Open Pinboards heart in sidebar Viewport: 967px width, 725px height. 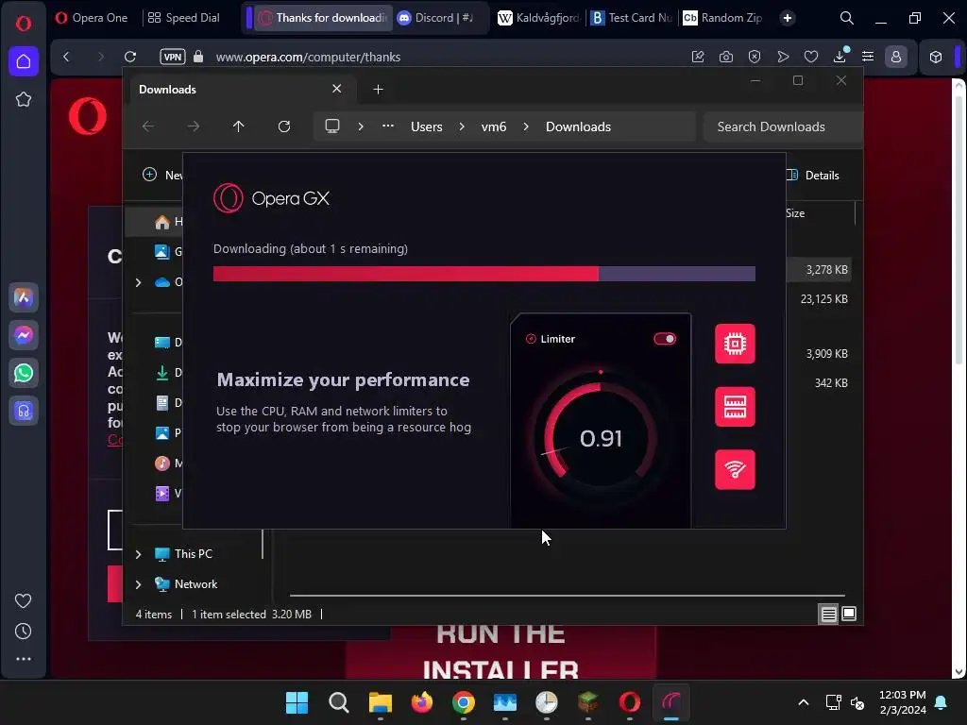click(24, 600)
